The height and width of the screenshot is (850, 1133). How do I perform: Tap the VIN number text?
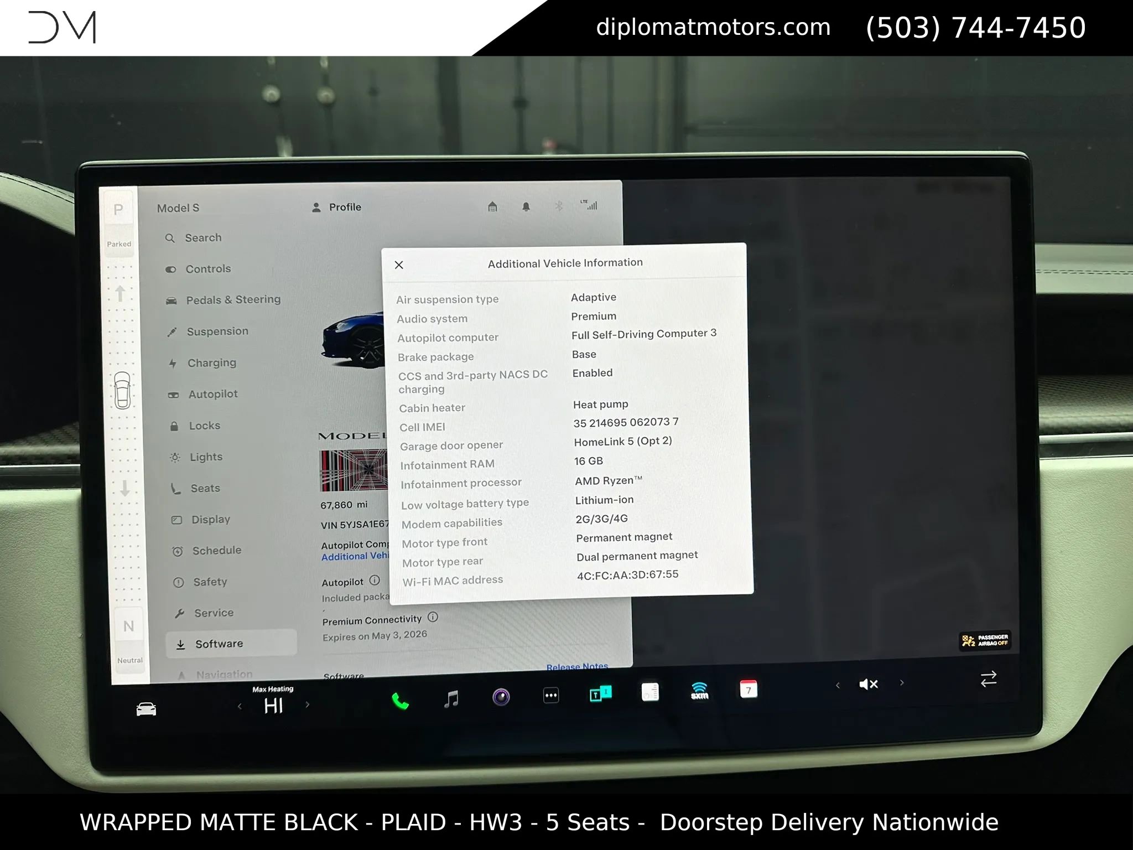coord(355,525)
